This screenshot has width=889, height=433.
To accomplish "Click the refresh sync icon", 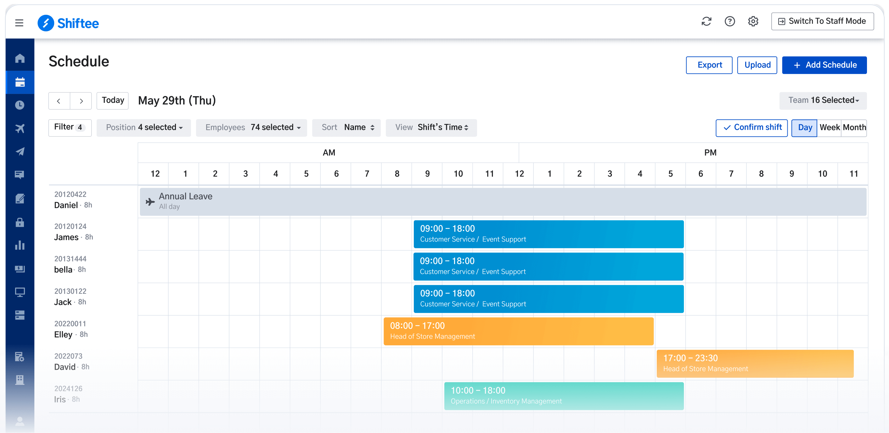I will 706,21.
